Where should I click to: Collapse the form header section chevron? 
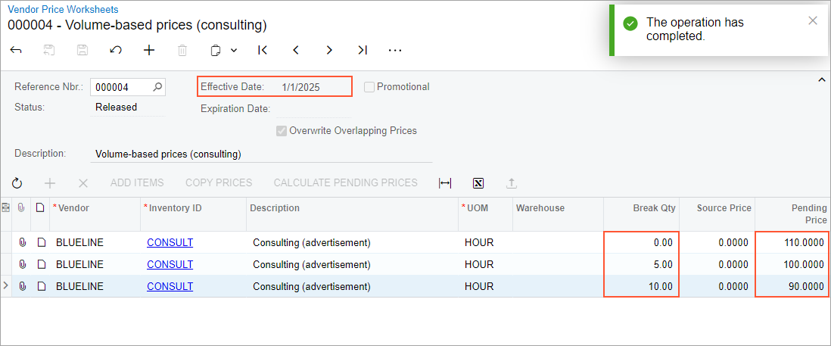822,79
